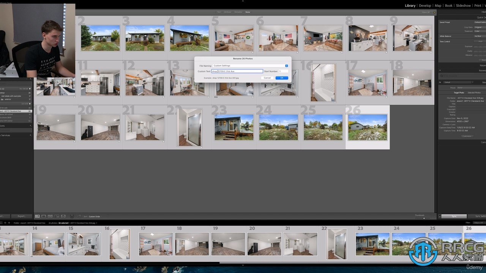Go forward using filmstrip right arrow

coord(8,223)
